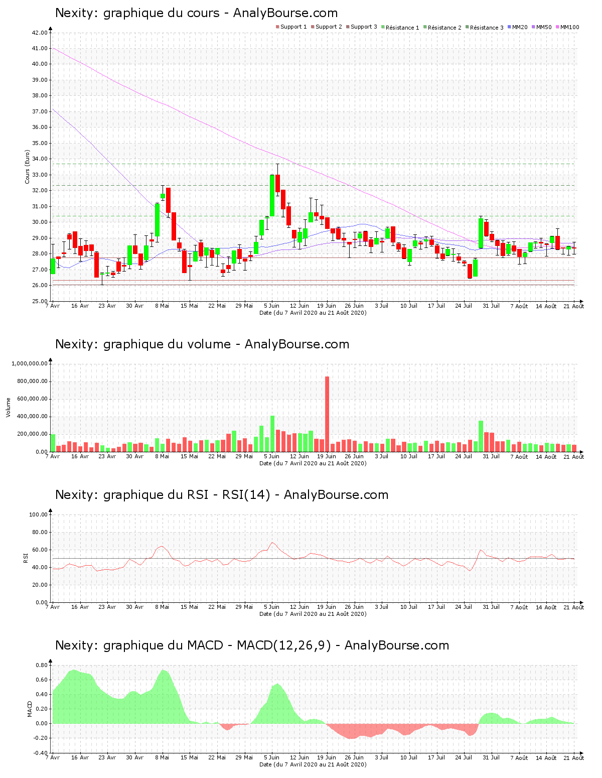The width and height of the screenshot is (602, 778).
Task: Click the 0.80 MACD axis value
Action: (x=42, y=665)
